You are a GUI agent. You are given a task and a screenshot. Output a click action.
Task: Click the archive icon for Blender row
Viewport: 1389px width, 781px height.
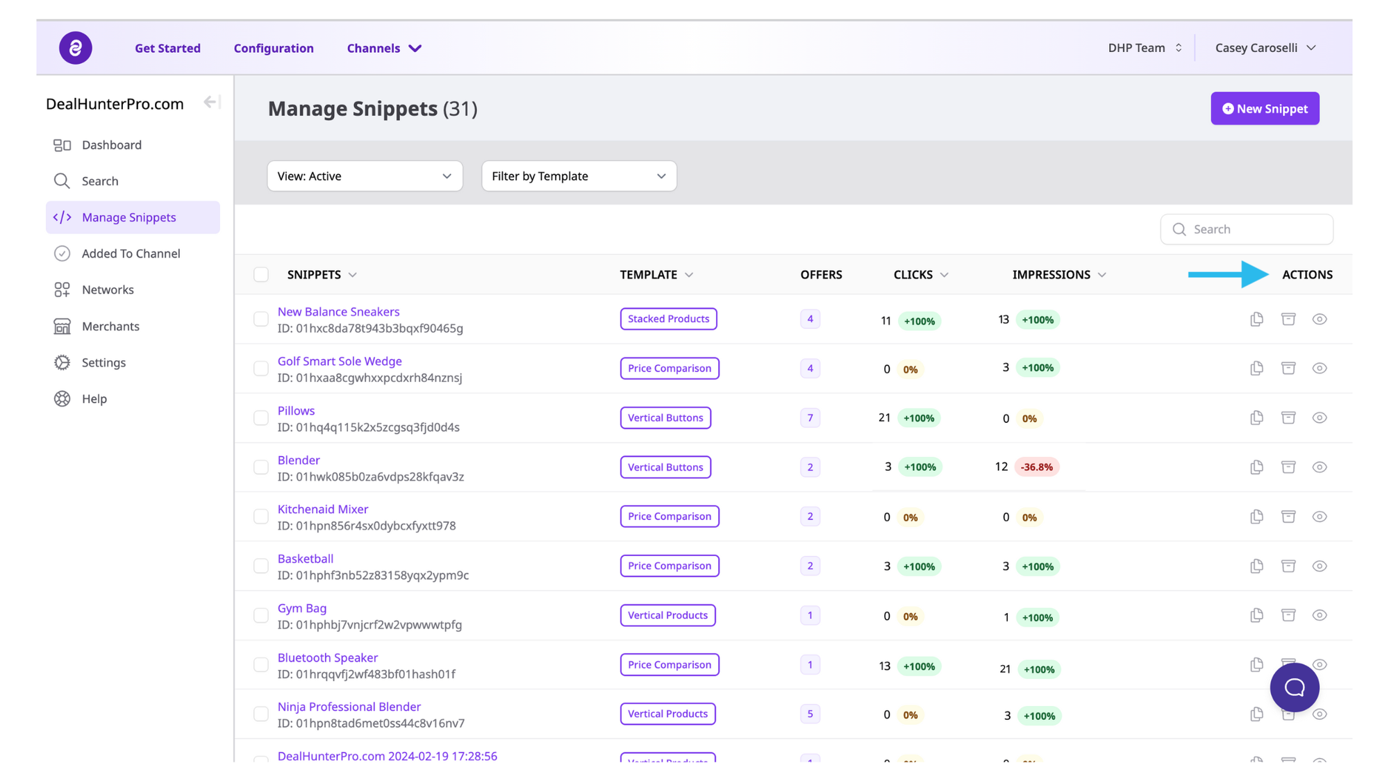(x=1288, y=467)
